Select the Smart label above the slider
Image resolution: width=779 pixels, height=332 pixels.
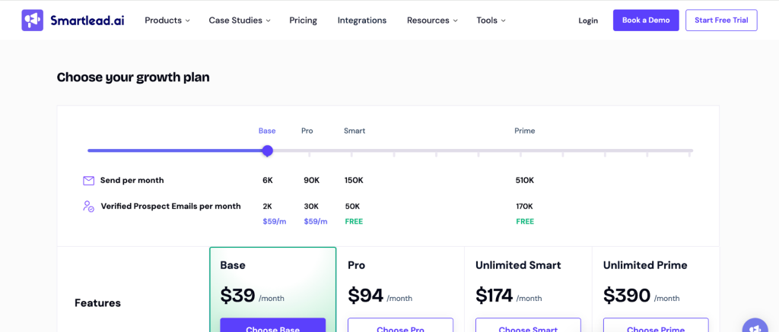click(355, 131)
